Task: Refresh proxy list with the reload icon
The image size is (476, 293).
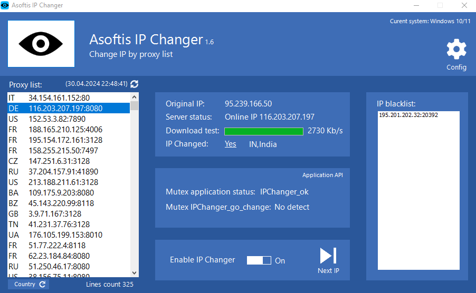Action: click(135, 84)
